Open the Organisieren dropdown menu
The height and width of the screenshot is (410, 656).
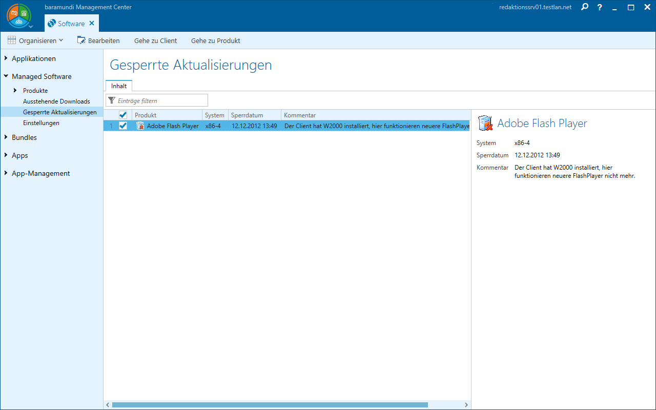coord(35,40)
